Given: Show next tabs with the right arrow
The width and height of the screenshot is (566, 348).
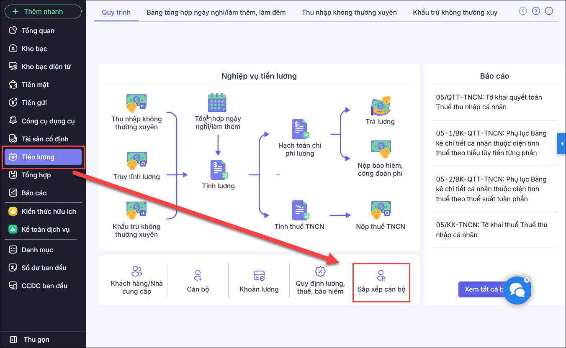Looking at the screenshot, I should click(536, 11).
